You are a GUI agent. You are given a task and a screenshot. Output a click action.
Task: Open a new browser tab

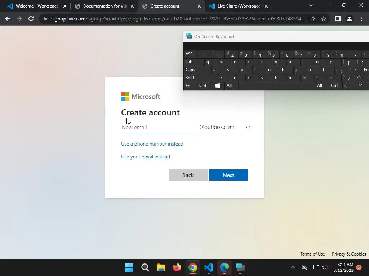click(x=280, y=6)
